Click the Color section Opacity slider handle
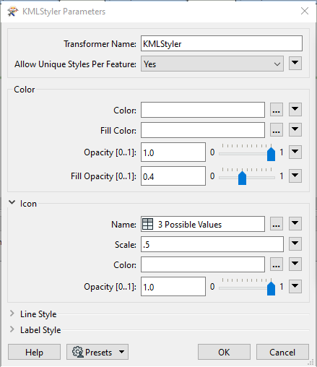This screenshot has width=317, height=367. (271, 154)
